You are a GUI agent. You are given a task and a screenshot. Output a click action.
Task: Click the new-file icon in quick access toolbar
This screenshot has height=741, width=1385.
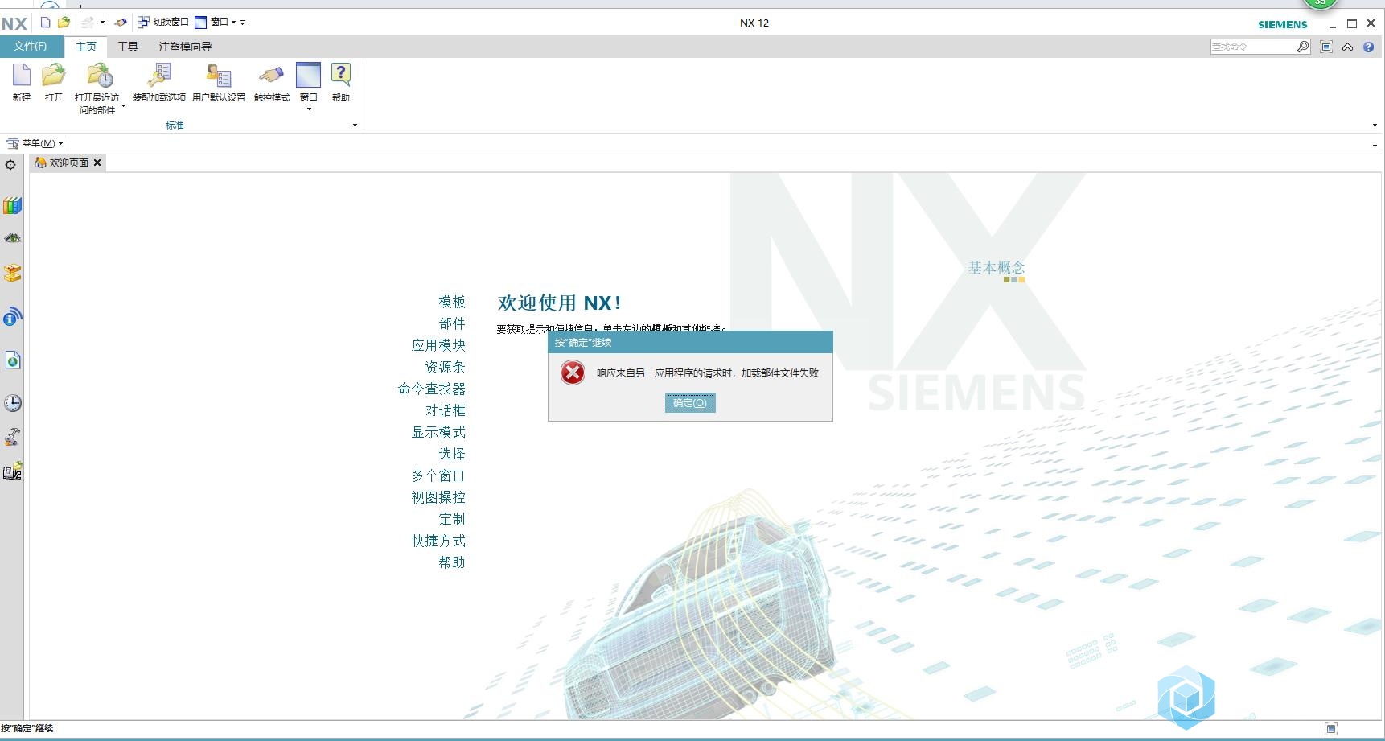tap(46, 23)
